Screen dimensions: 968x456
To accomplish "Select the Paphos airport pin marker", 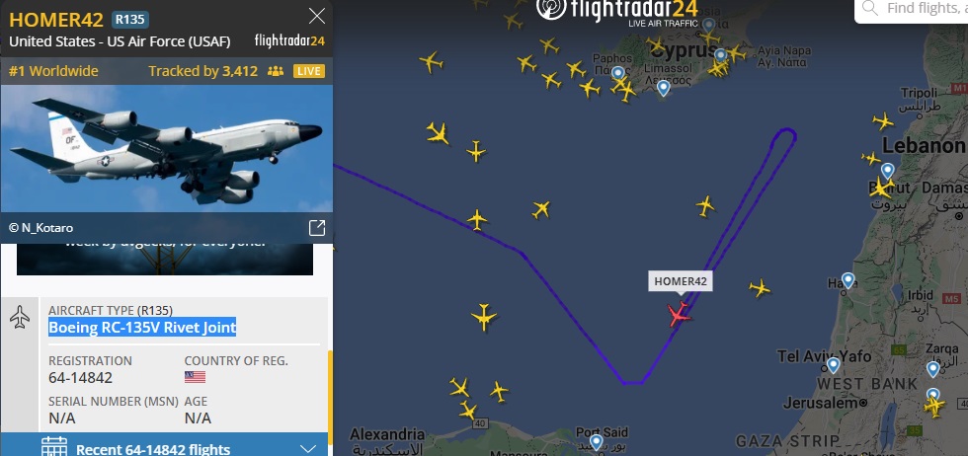I will click(618, 73).
